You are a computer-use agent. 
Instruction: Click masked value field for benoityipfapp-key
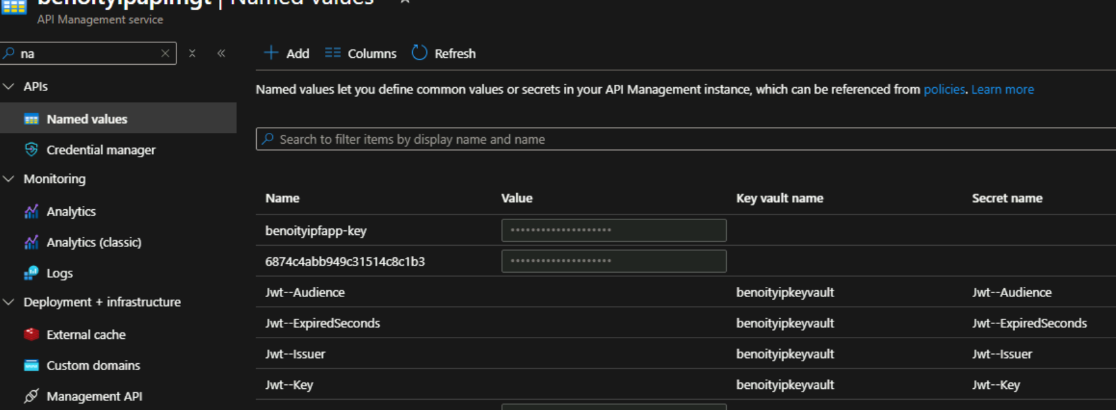613,230
